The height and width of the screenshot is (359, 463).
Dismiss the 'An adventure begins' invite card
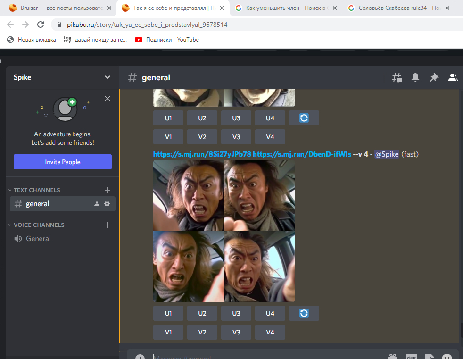coord(107,99)
